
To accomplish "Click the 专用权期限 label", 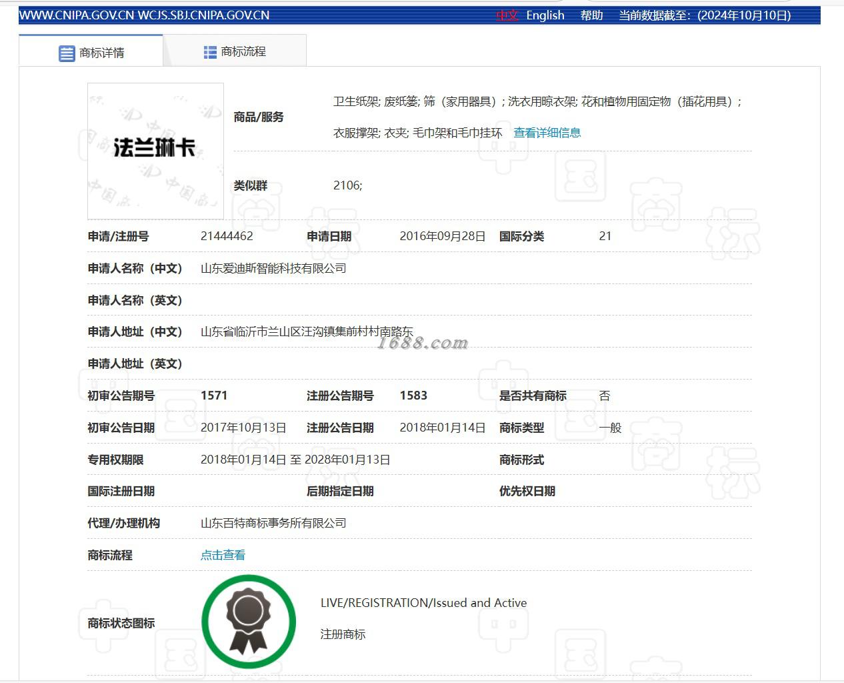I will (115, 460).
